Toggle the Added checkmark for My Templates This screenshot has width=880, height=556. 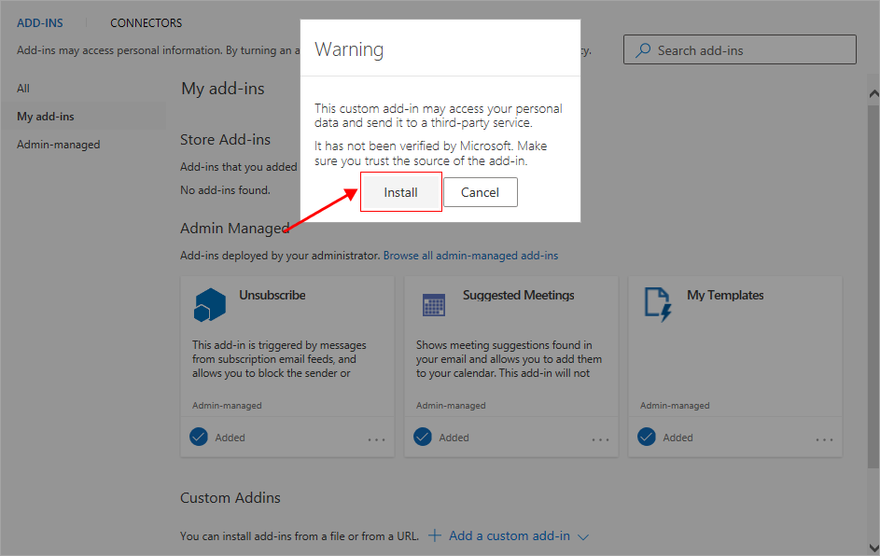coord(647,437)
